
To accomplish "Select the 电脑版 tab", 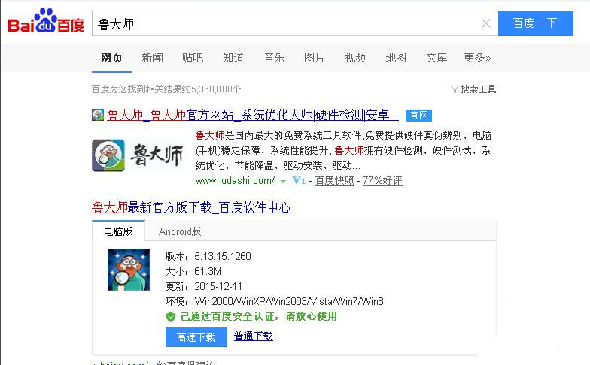I will [x=118, y=231].
